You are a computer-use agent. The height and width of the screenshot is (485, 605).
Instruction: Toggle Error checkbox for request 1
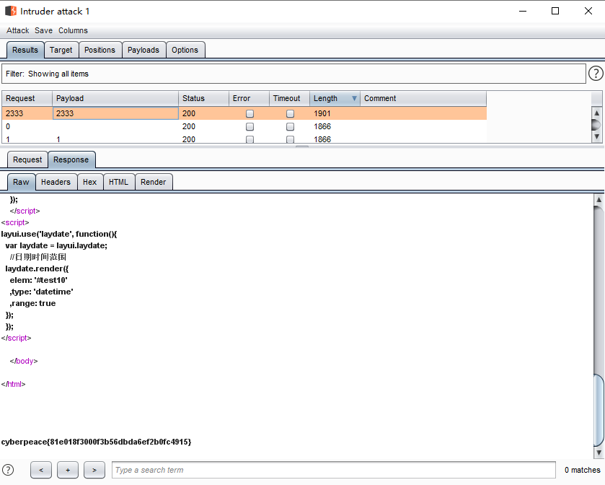(x=249, y=139)
